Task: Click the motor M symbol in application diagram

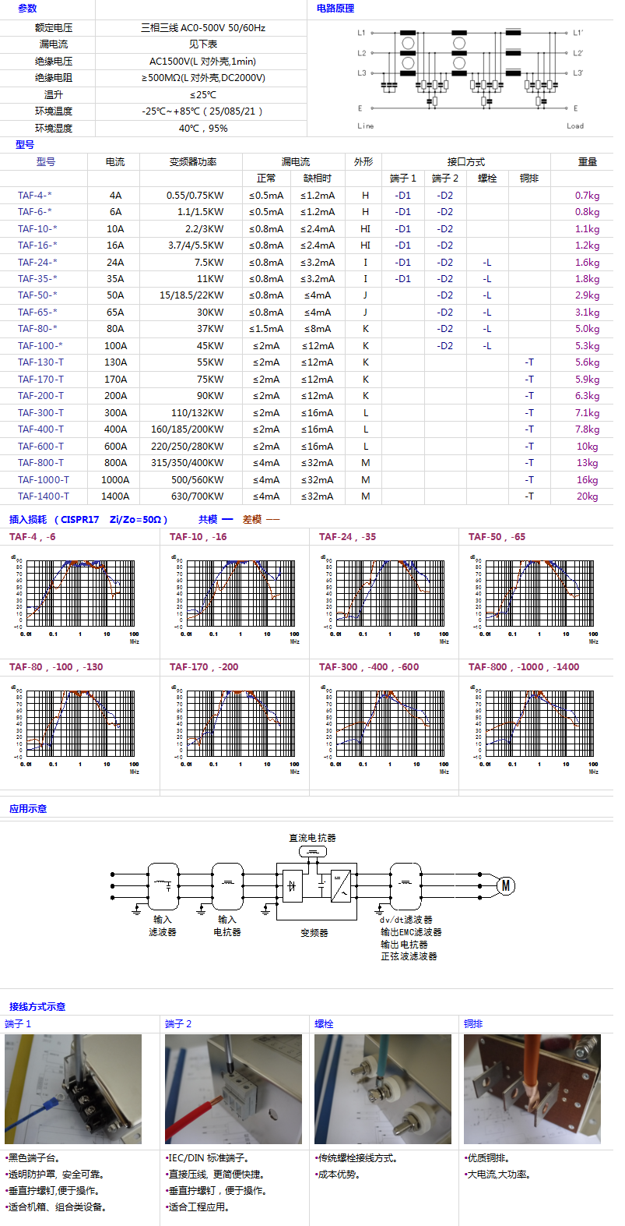Action: pos(506,885)
